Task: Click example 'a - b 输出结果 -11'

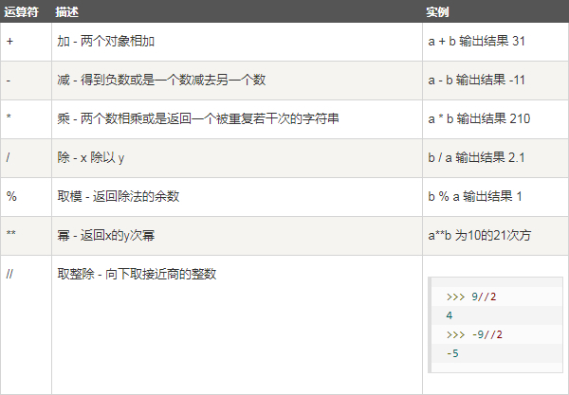Action: tap(477, 81)
